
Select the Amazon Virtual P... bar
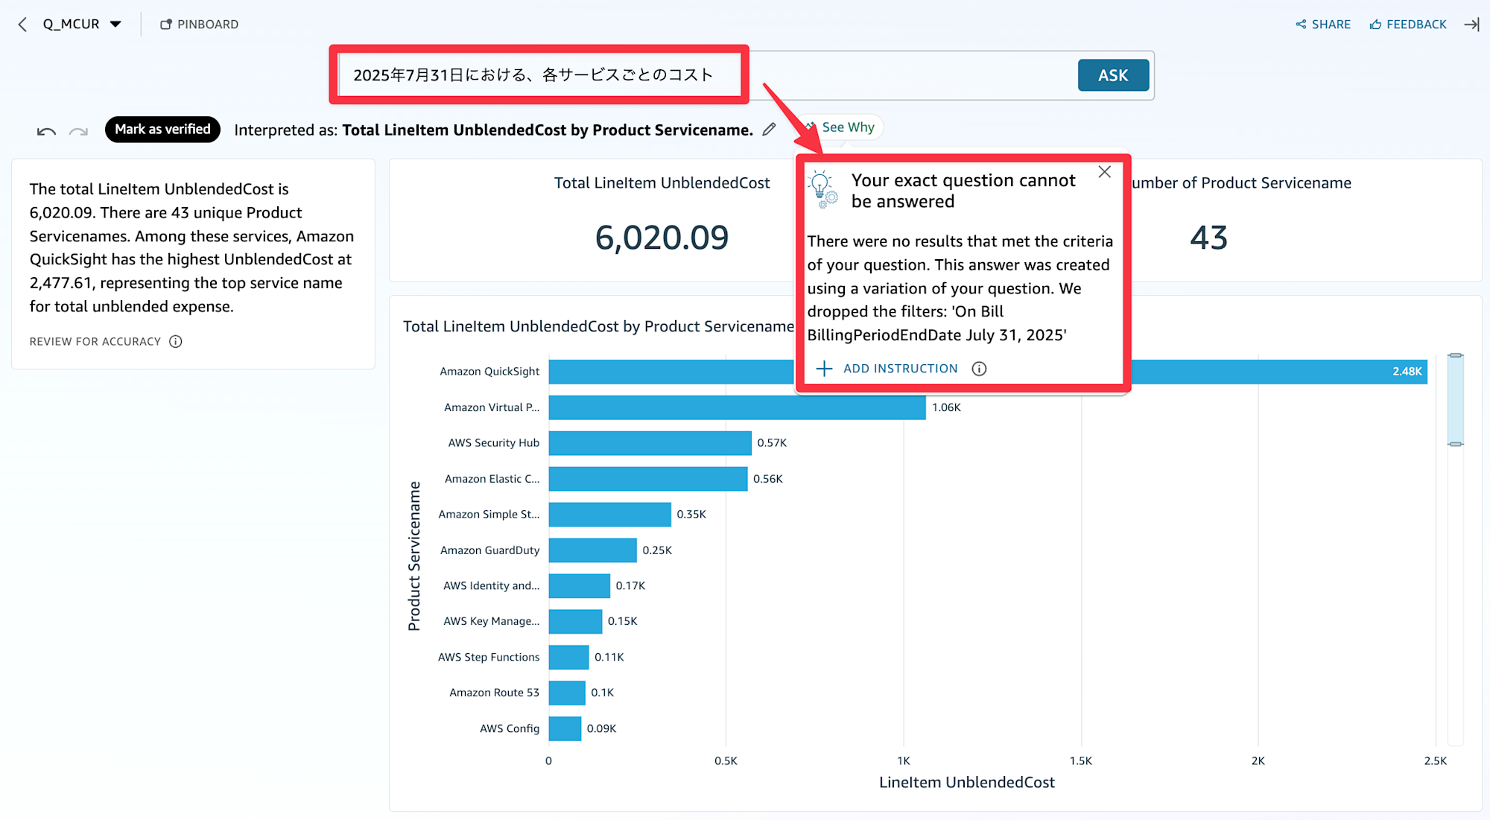737,407
